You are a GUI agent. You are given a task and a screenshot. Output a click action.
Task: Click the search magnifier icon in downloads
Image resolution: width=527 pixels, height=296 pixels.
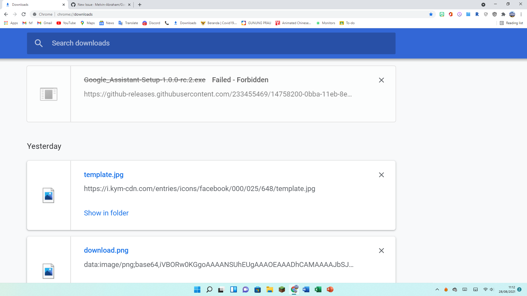coord(39,43)
